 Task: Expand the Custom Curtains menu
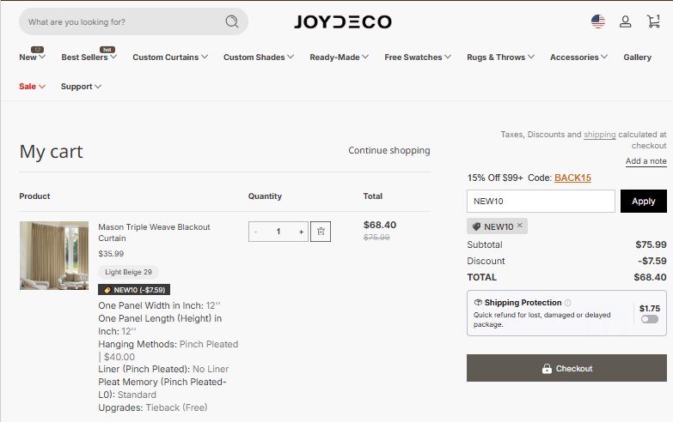click(x=170, y=57)
